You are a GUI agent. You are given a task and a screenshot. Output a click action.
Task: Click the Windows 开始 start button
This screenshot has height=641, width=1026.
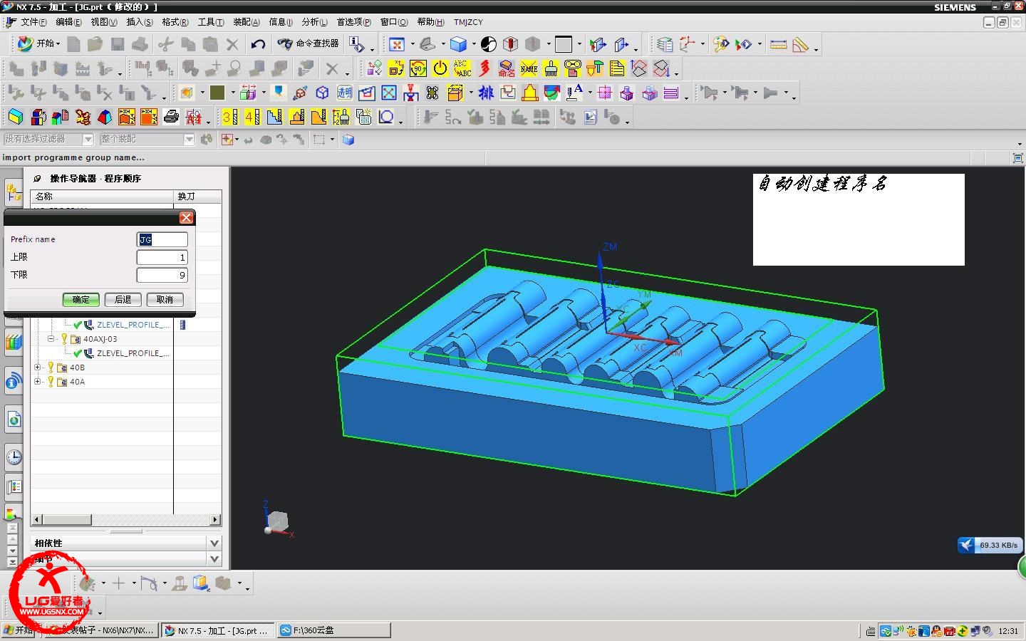point(19,630)
